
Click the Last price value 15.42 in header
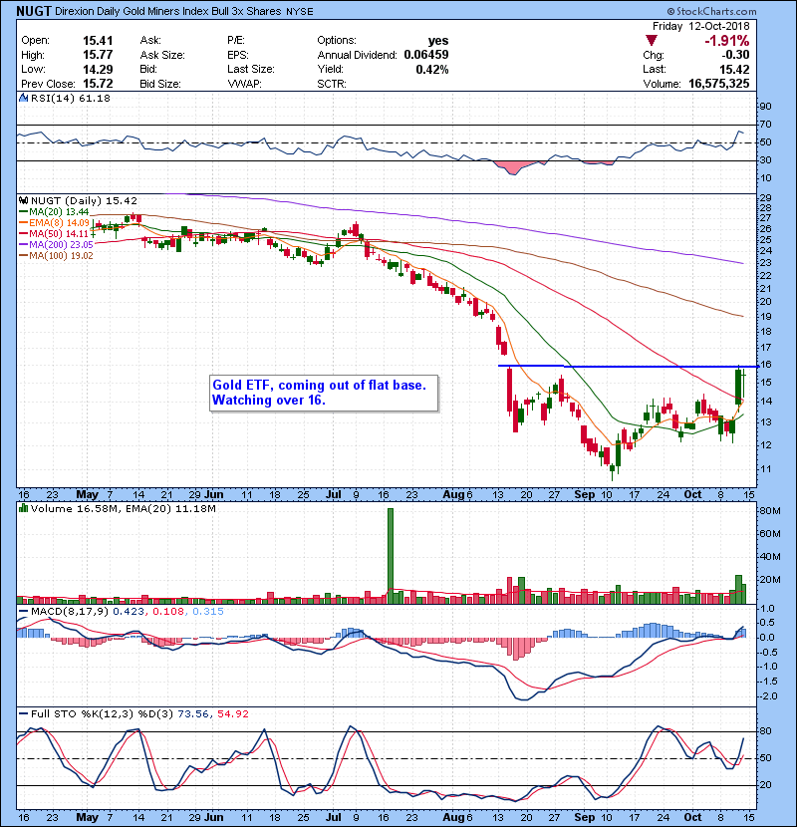click(x=734, y=69)
